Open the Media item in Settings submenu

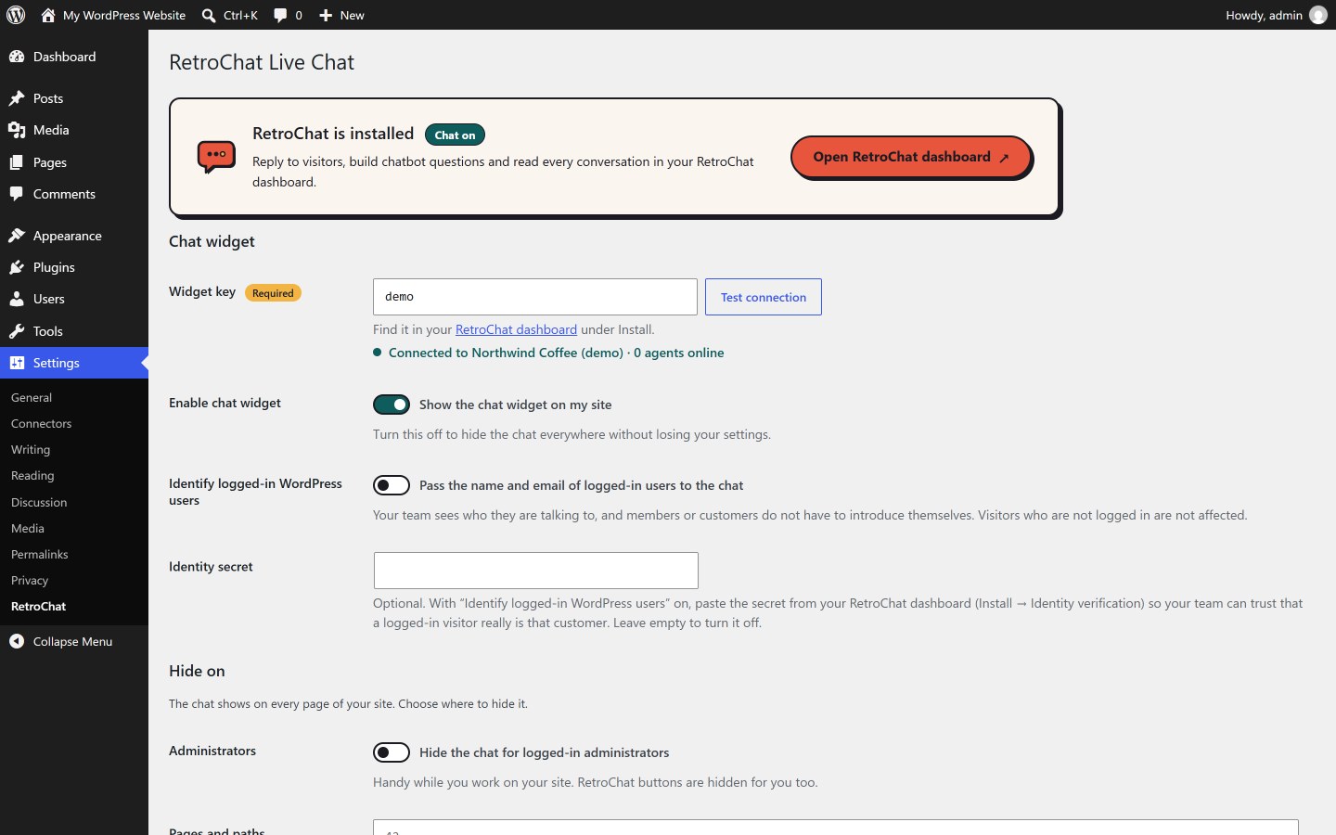pos(28,528)
